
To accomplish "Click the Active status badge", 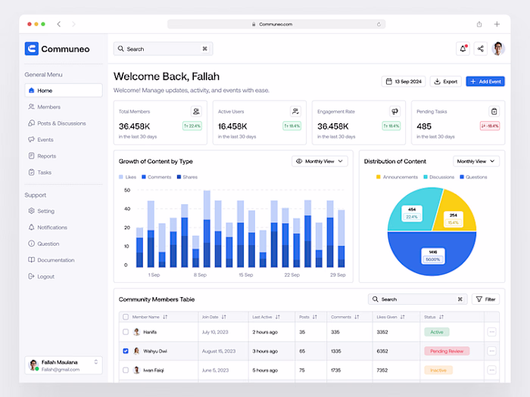I will click(x=437, y=332).
